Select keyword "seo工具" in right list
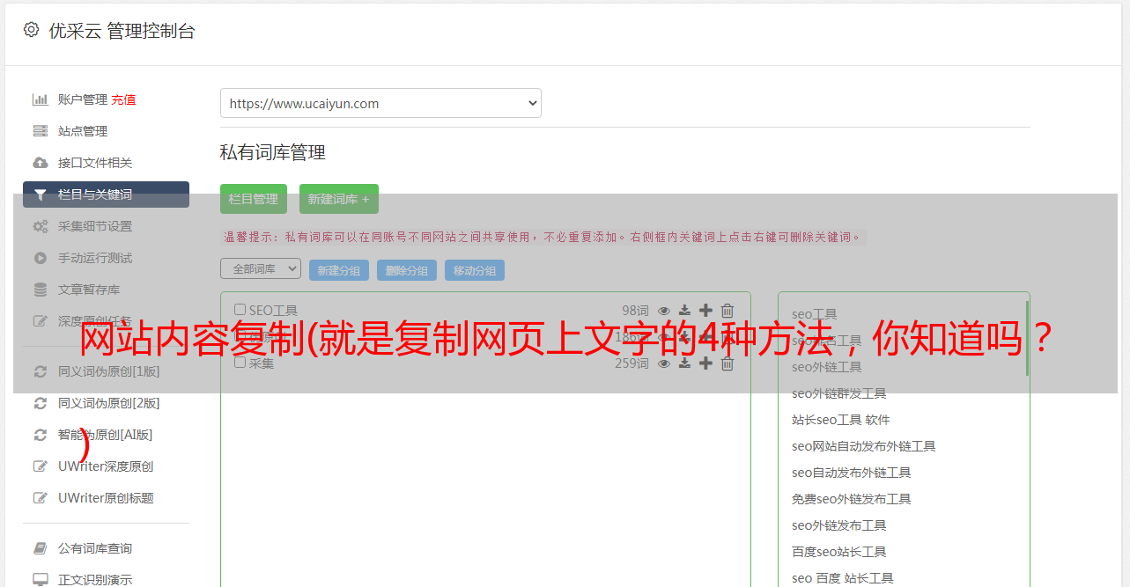This screenshot has width=1130, height=587. pyautogui.click(x=815, y=314)
